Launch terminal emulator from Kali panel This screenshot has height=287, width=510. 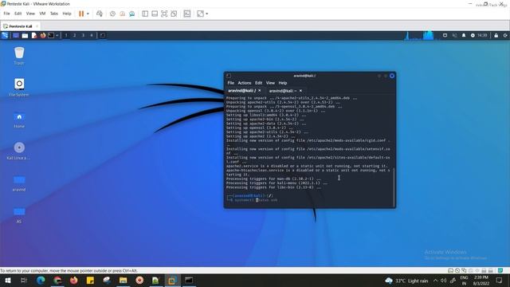(x=51, y=35)
